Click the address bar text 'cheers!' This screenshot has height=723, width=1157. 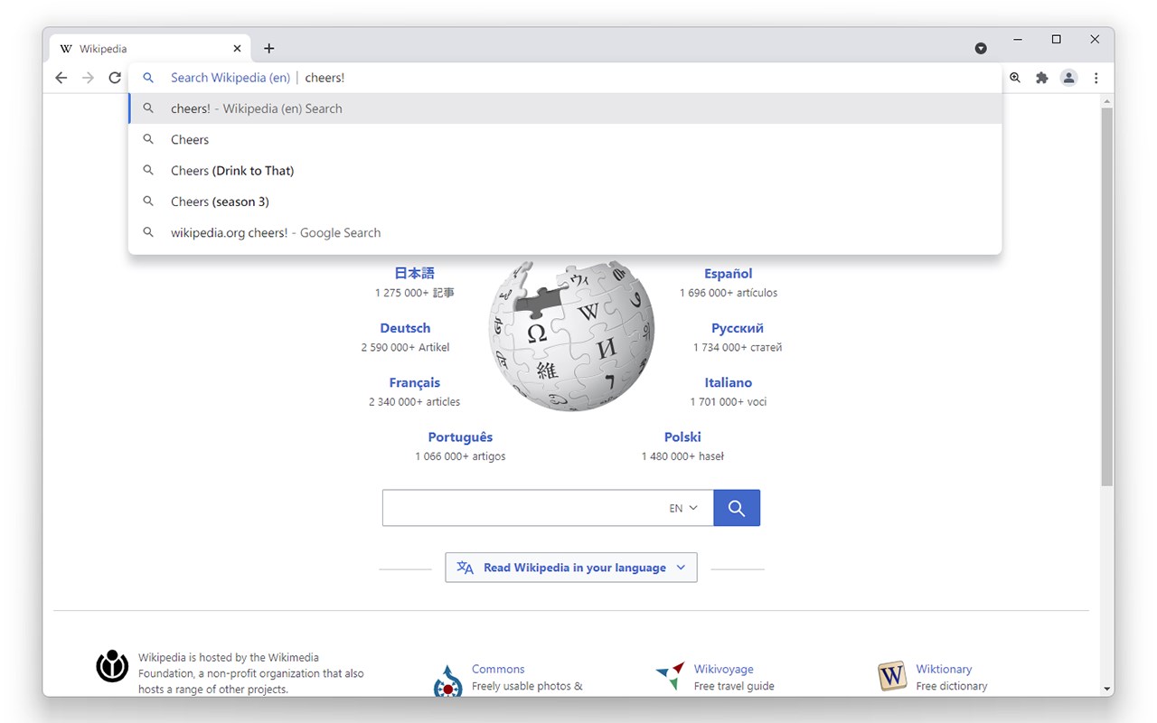325,78
